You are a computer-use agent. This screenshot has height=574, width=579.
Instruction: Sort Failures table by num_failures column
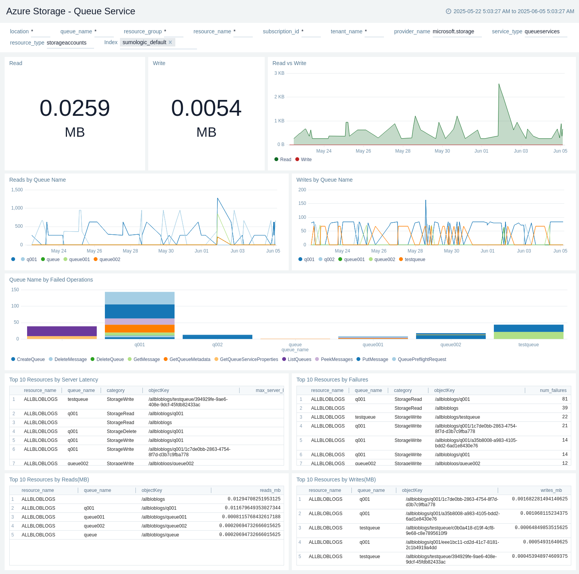tap(553, 390)
